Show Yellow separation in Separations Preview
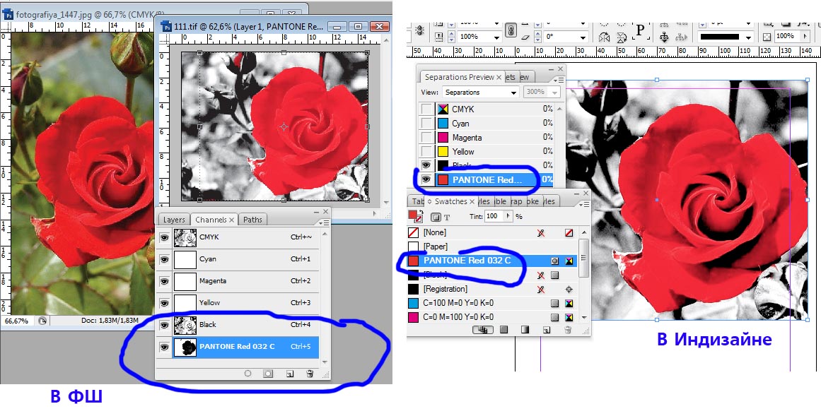The width and height of the screenshot is (821, 416). tap(426, 151)
